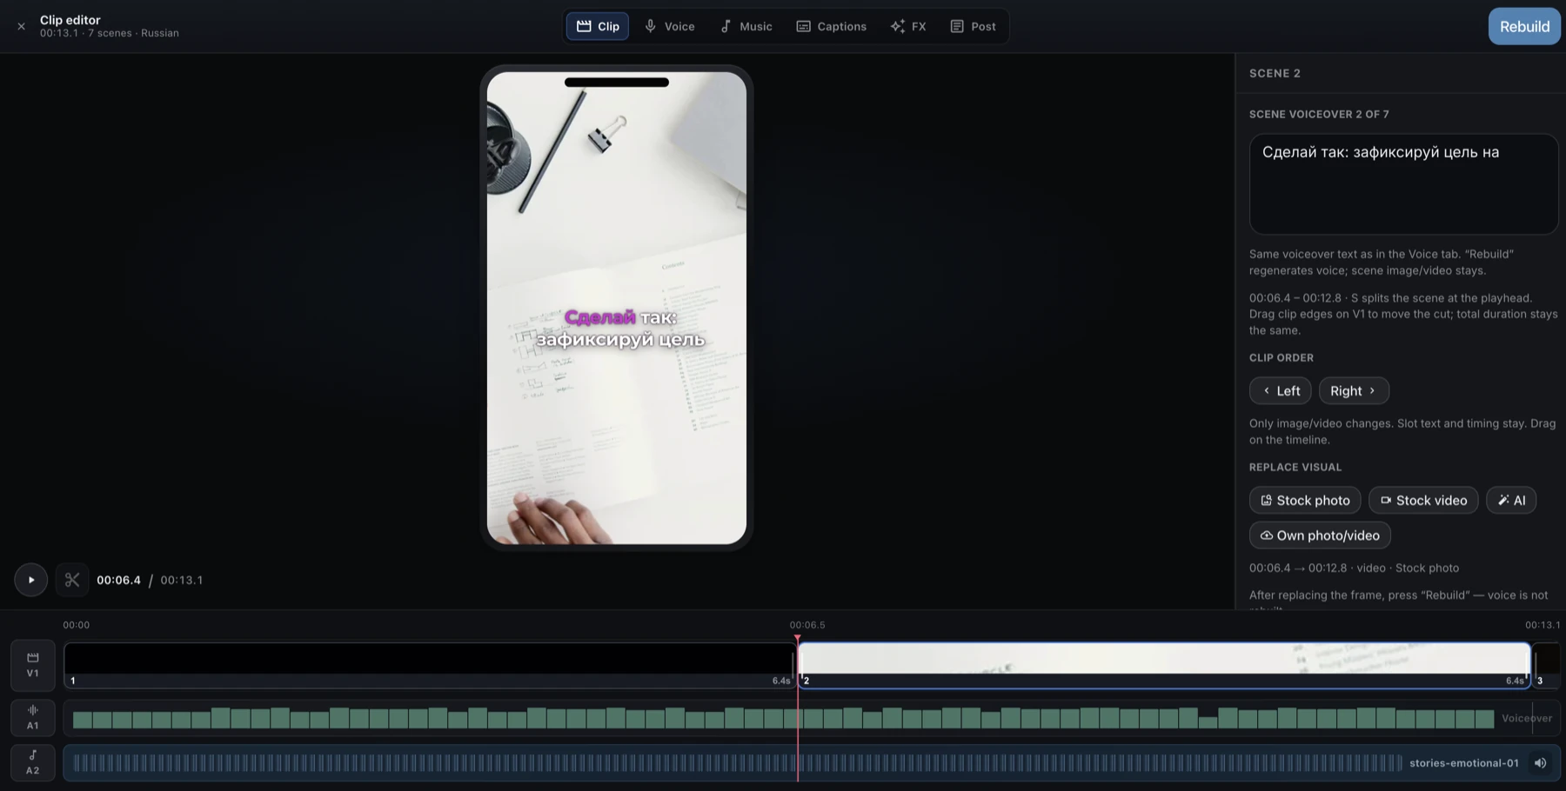Split the scene with the scissors icon
1566x791 pixels.
tap(72, 580)
